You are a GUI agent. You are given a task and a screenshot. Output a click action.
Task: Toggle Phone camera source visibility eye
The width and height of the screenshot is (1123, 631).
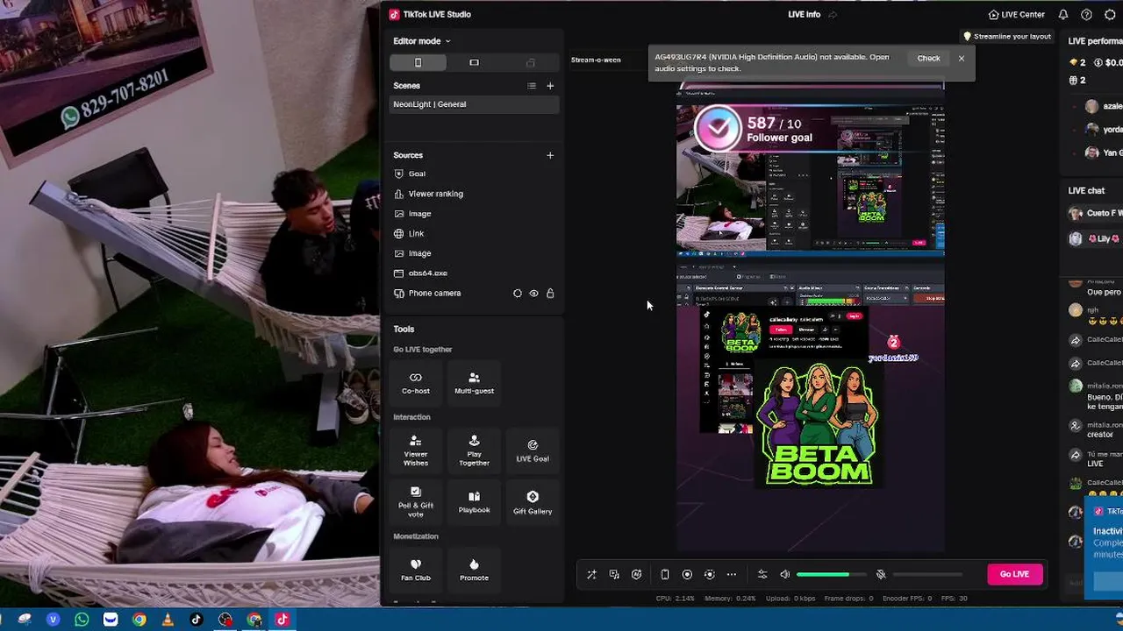(533, 294)
